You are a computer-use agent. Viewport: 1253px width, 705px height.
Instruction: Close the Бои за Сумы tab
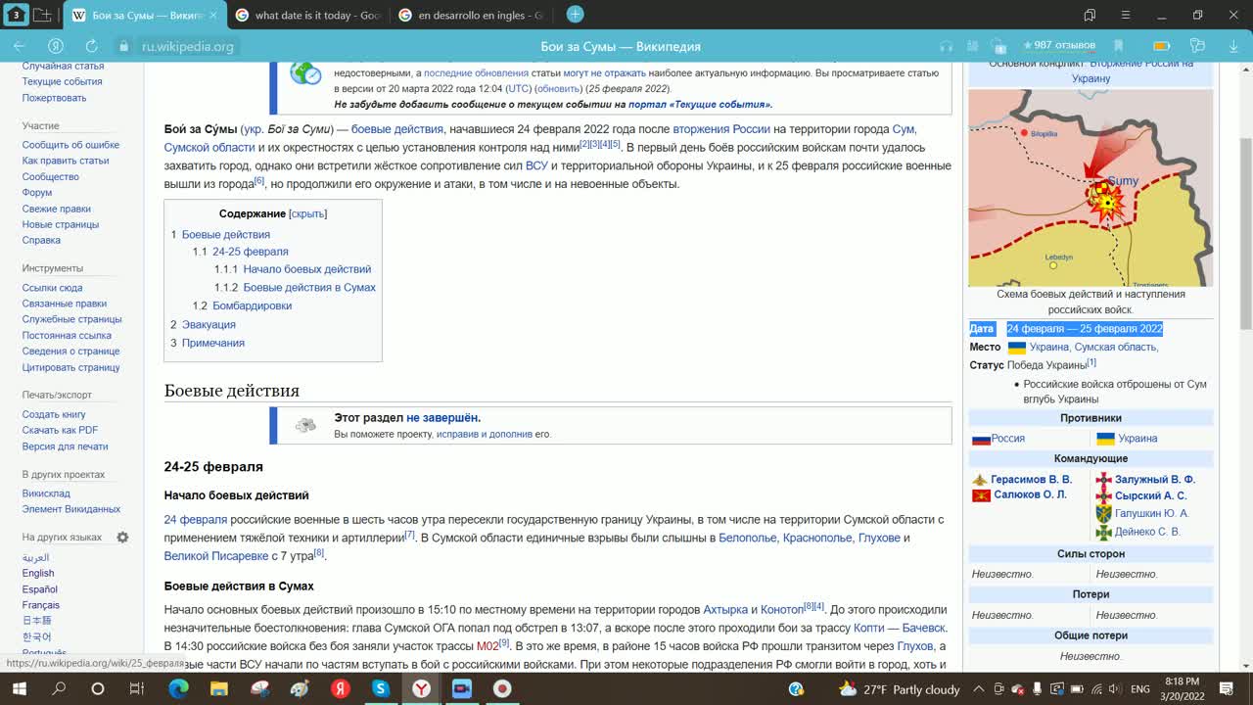pos(213,16)
